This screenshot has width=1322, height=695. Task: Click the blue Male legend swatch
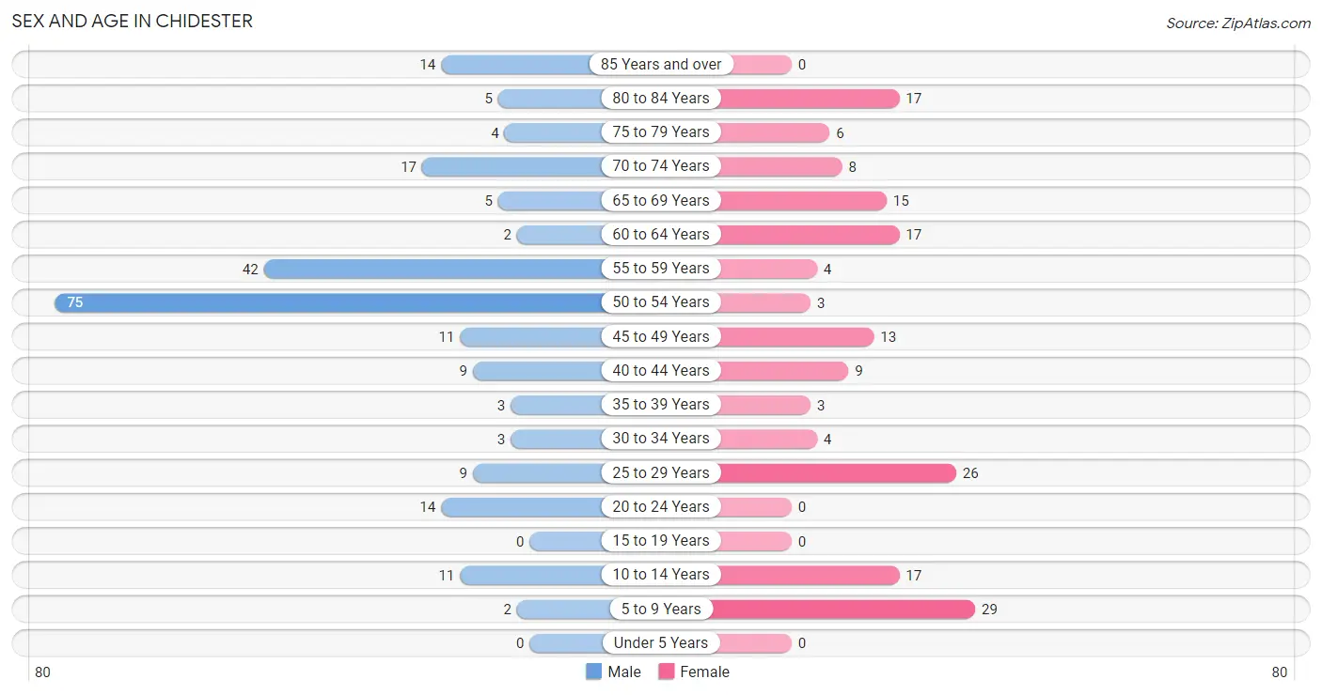(x=593, y=672)
